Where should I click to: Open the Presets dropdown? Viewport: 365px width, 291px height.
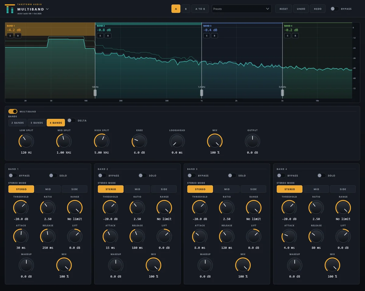point(242,9)
